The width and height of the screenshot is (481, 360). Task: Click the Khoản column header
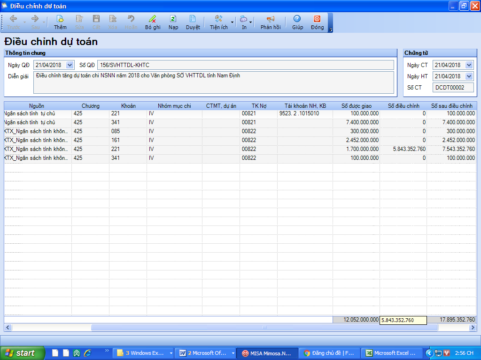pos(128,106)
